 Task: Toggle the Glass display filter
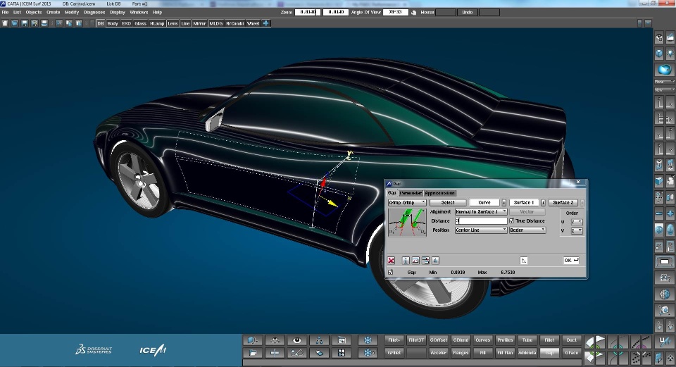coord(141,23)
